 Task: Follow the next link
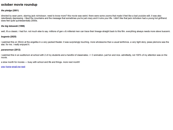click(x=23, y=67)
